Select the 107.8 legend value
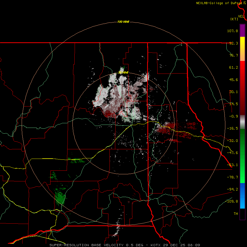The image size is (247, 247). click(x=232, y=31)
